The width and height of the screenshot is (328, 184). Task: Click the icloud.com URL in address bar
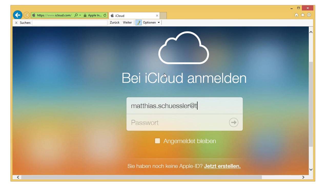coord(54,15)
